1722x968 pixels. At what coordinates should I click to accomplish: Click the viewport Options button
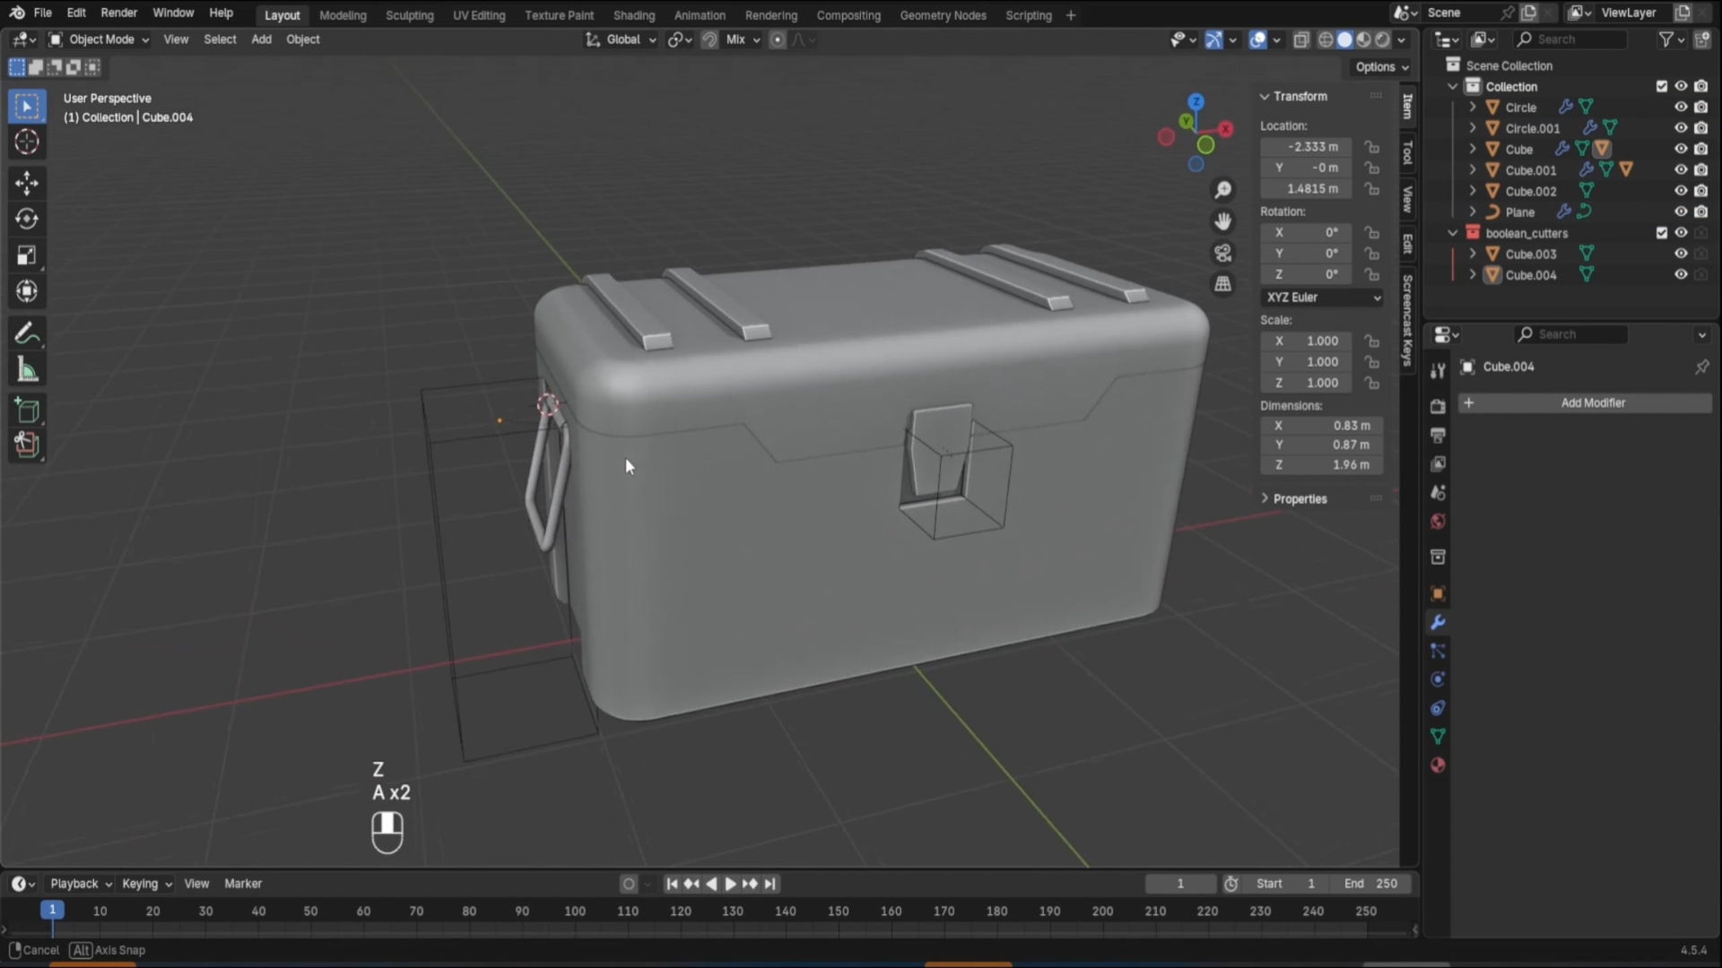click(1381, 67)
